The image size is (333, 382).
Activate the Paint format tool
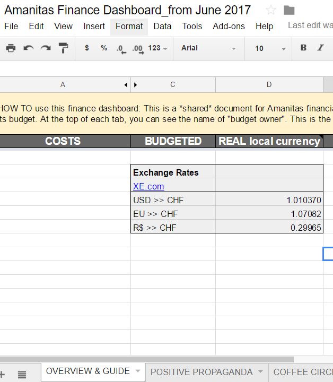63,48
